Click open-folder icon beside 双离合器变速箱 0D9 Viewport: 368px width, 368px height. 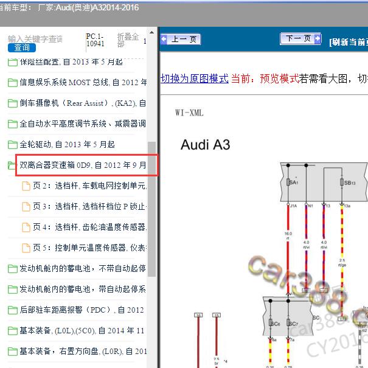[12, 165]
